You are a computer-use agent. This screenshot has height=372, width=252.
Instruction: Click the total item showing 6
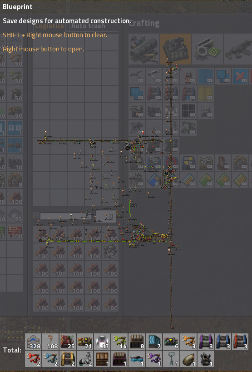(x=171, y=342)
